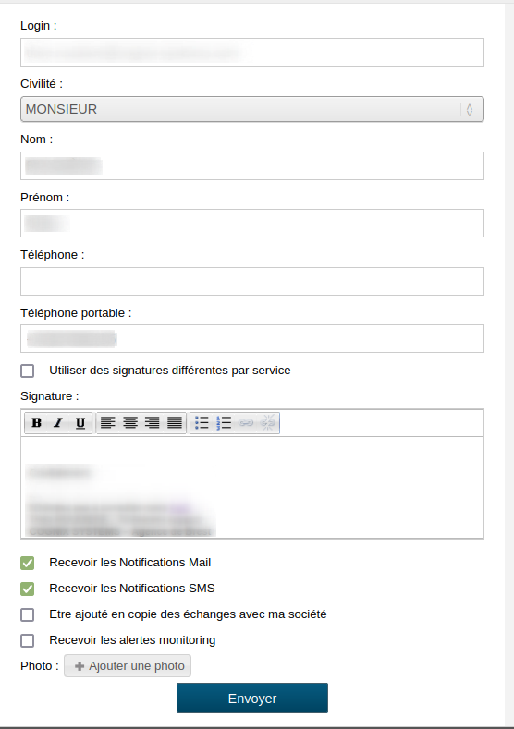The width and height of the screenshot is (514, 729).
Task: Check Etre ajouté en copie des échanges
Action: click(x=28, y=614)
